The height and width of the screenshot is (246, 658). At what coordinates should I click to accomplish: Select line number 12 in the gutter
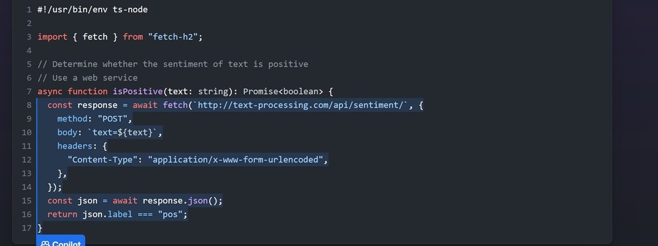(27, 159)
